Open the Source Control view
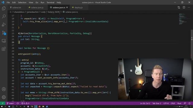This screenshot has height=108, width=193. [4, 33]
